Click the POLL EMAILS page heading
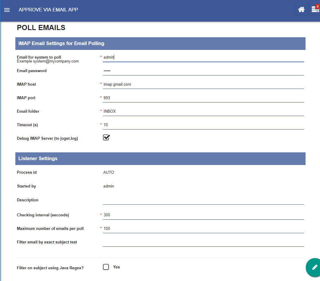 41,28
